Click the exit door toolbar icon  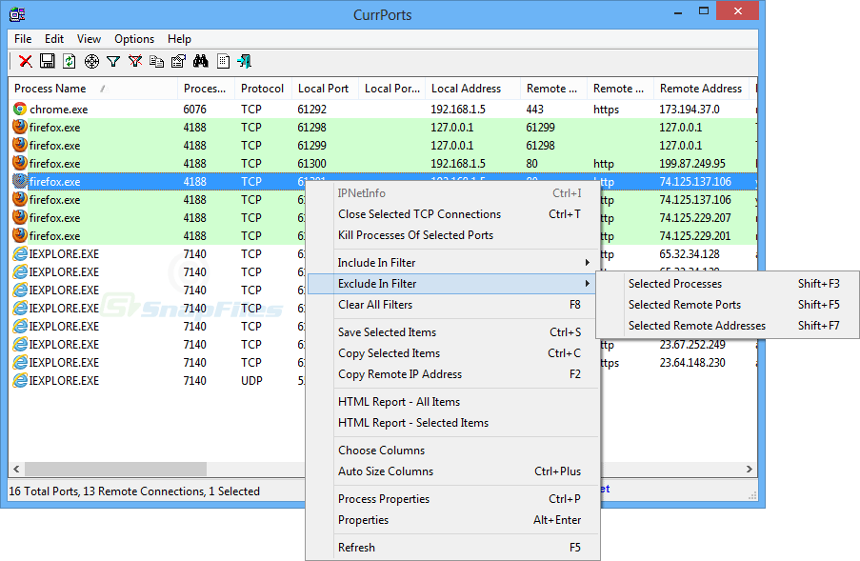245,61
